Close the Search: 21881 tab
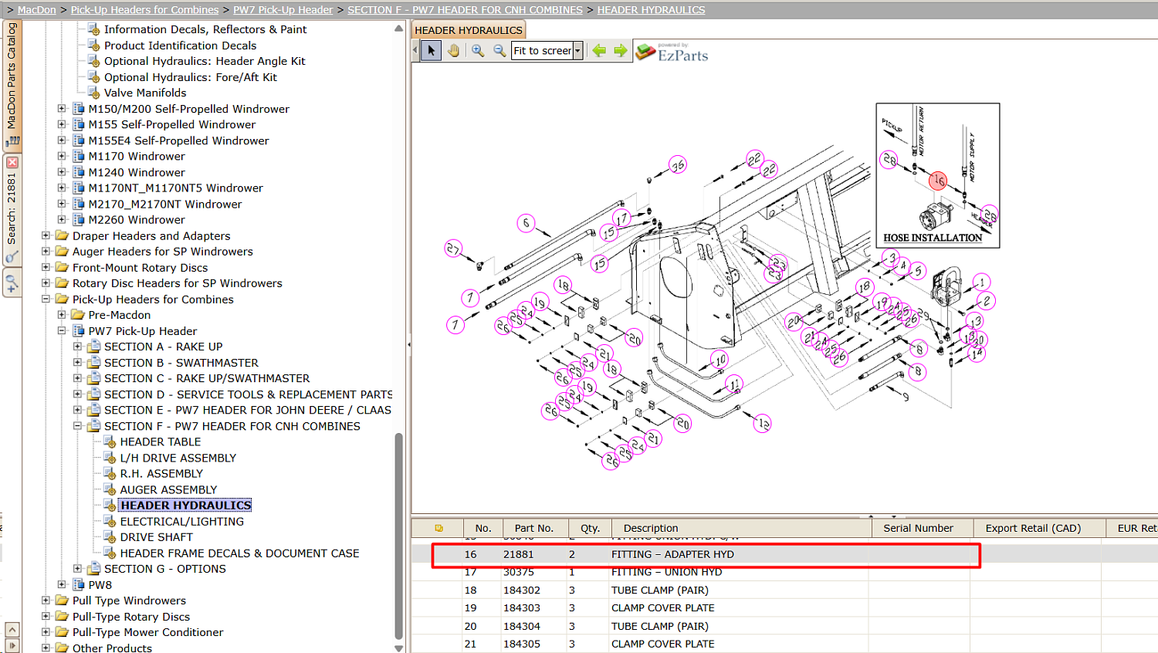The width and height of the screenshot is (1158, 653). tap(12, 162)
